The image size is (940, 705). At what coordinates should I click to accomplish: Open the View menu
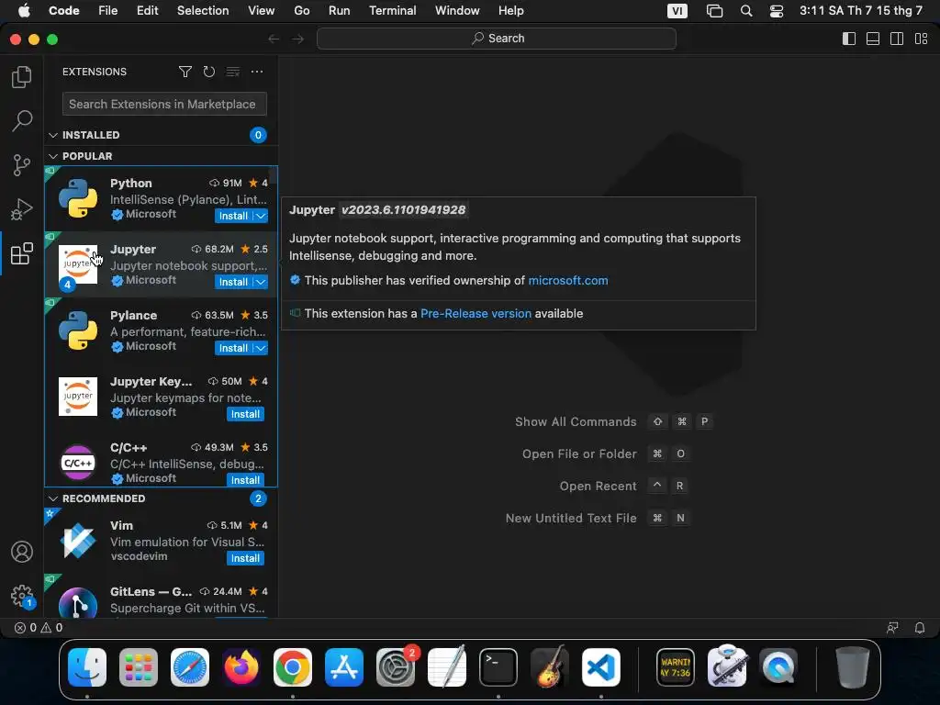262,11
